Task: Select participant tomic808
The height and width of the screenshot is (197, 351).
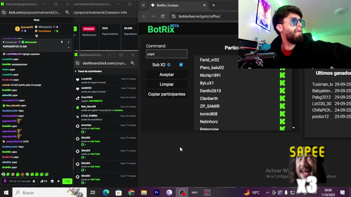Action: coord(209,114)
